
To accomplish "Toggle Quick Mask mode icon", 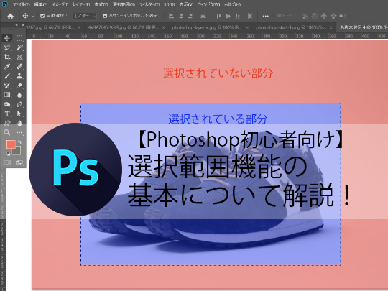I will tap(7, 162).
